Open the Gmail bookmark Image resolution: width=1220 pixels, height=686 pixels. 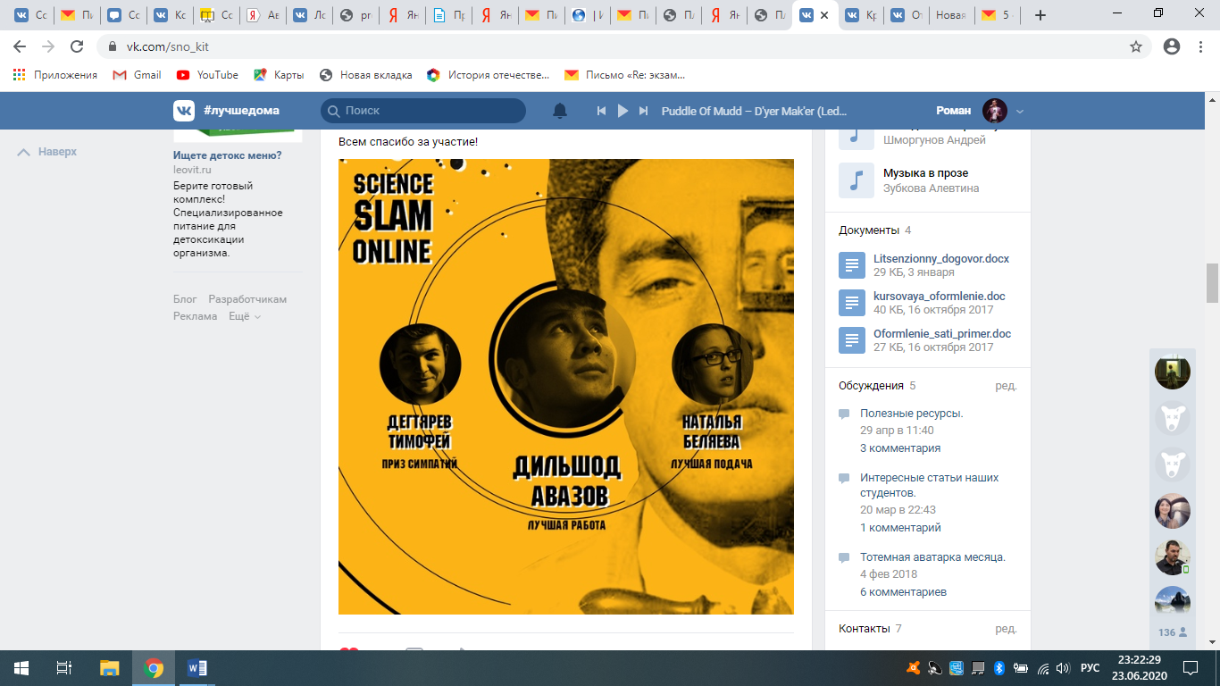[x=146, y=75]
